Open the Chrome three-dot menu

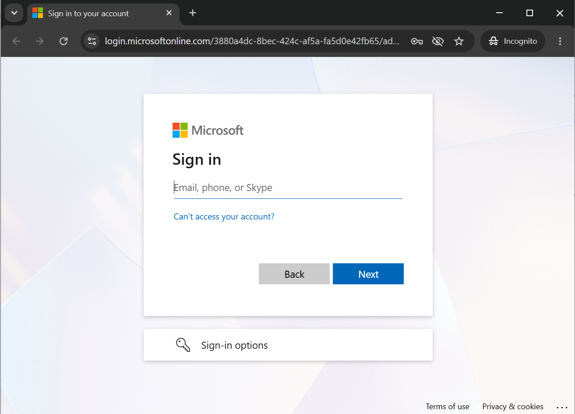(x=560, y=41)
